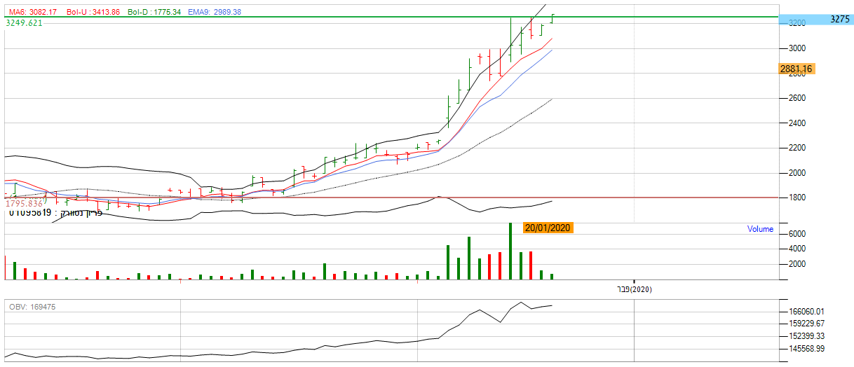The image size is (854, 367).
Task: Click the last green price candle
Action: [553, 18]
